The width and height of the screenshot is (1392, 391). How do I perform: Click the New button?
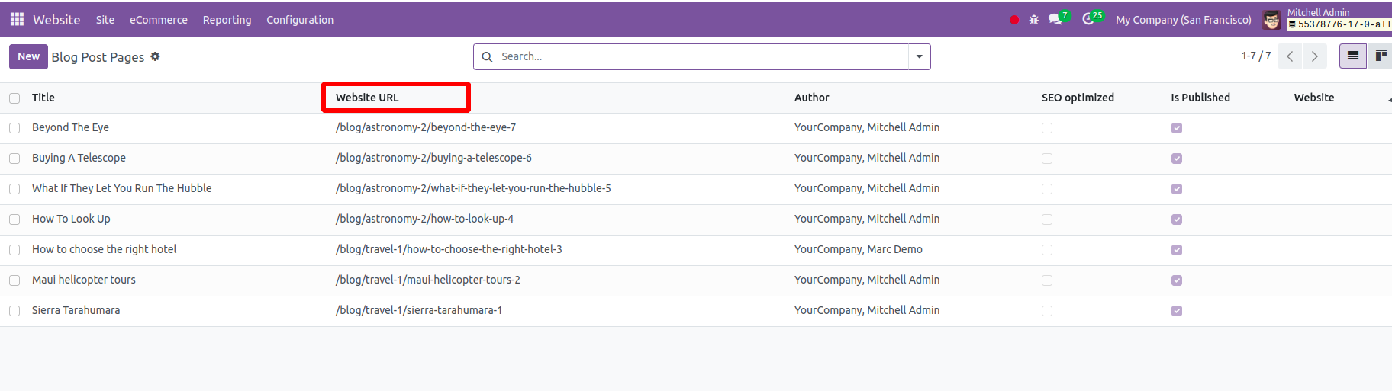coord(28,56)
